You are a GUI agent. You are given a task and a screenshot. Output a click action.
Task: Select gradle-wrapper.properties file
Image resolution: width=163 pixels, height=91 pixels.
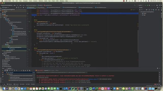pyautogui.click(x=12, y=58)
